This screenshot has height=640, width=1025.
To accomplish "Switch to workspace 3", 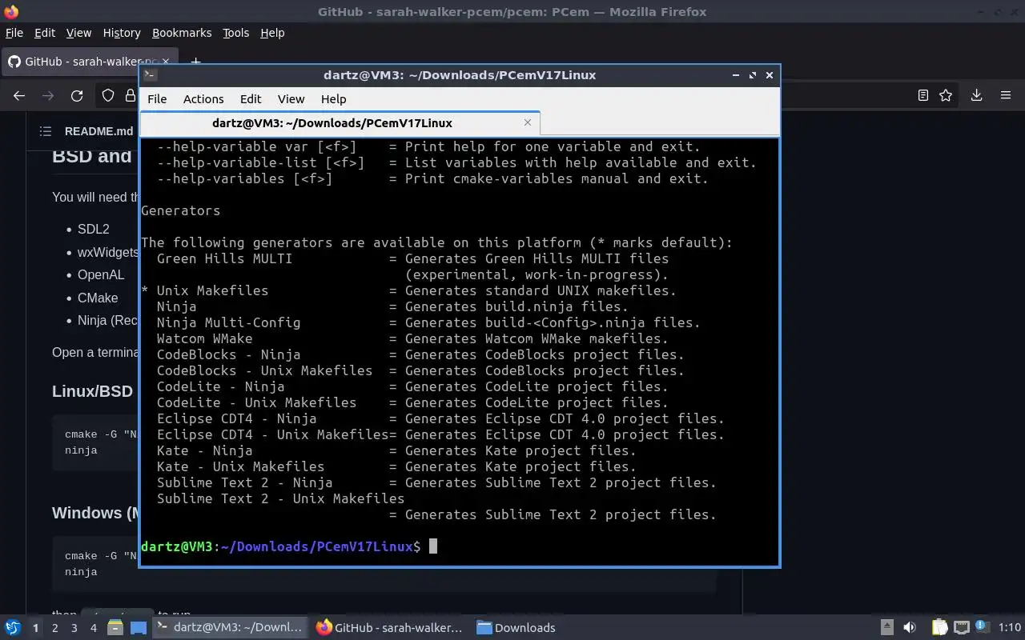I will tap(74, 628).
